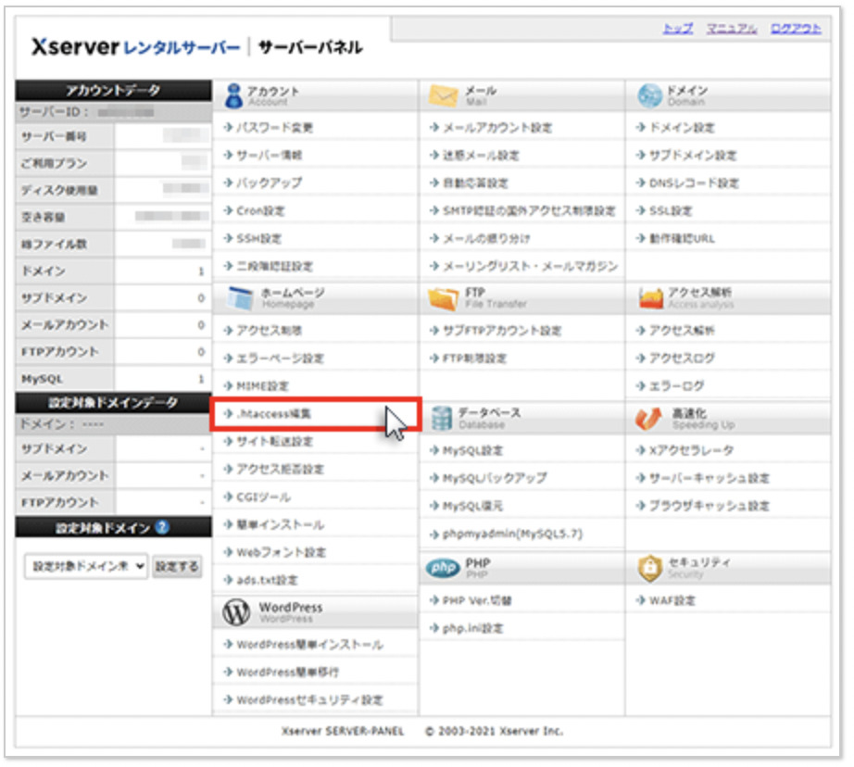
Task: Click the Homepage section icon
Action: click(x=240, y=298)
